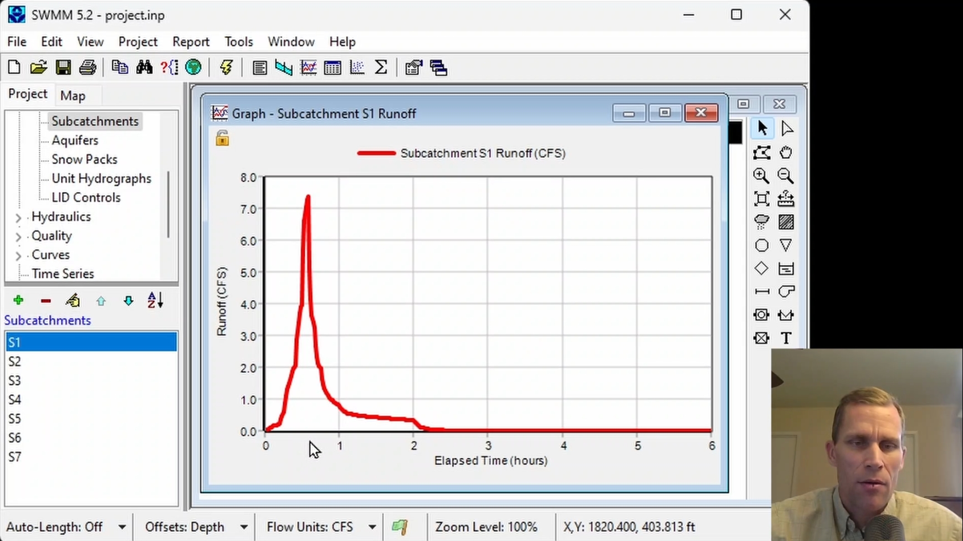This screenshot has width=963, height=541.
Task: Toggle the graph lock icon
Action: [x=222, y=138]
